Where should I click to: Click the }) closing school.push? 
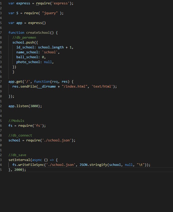coord(14,67)
